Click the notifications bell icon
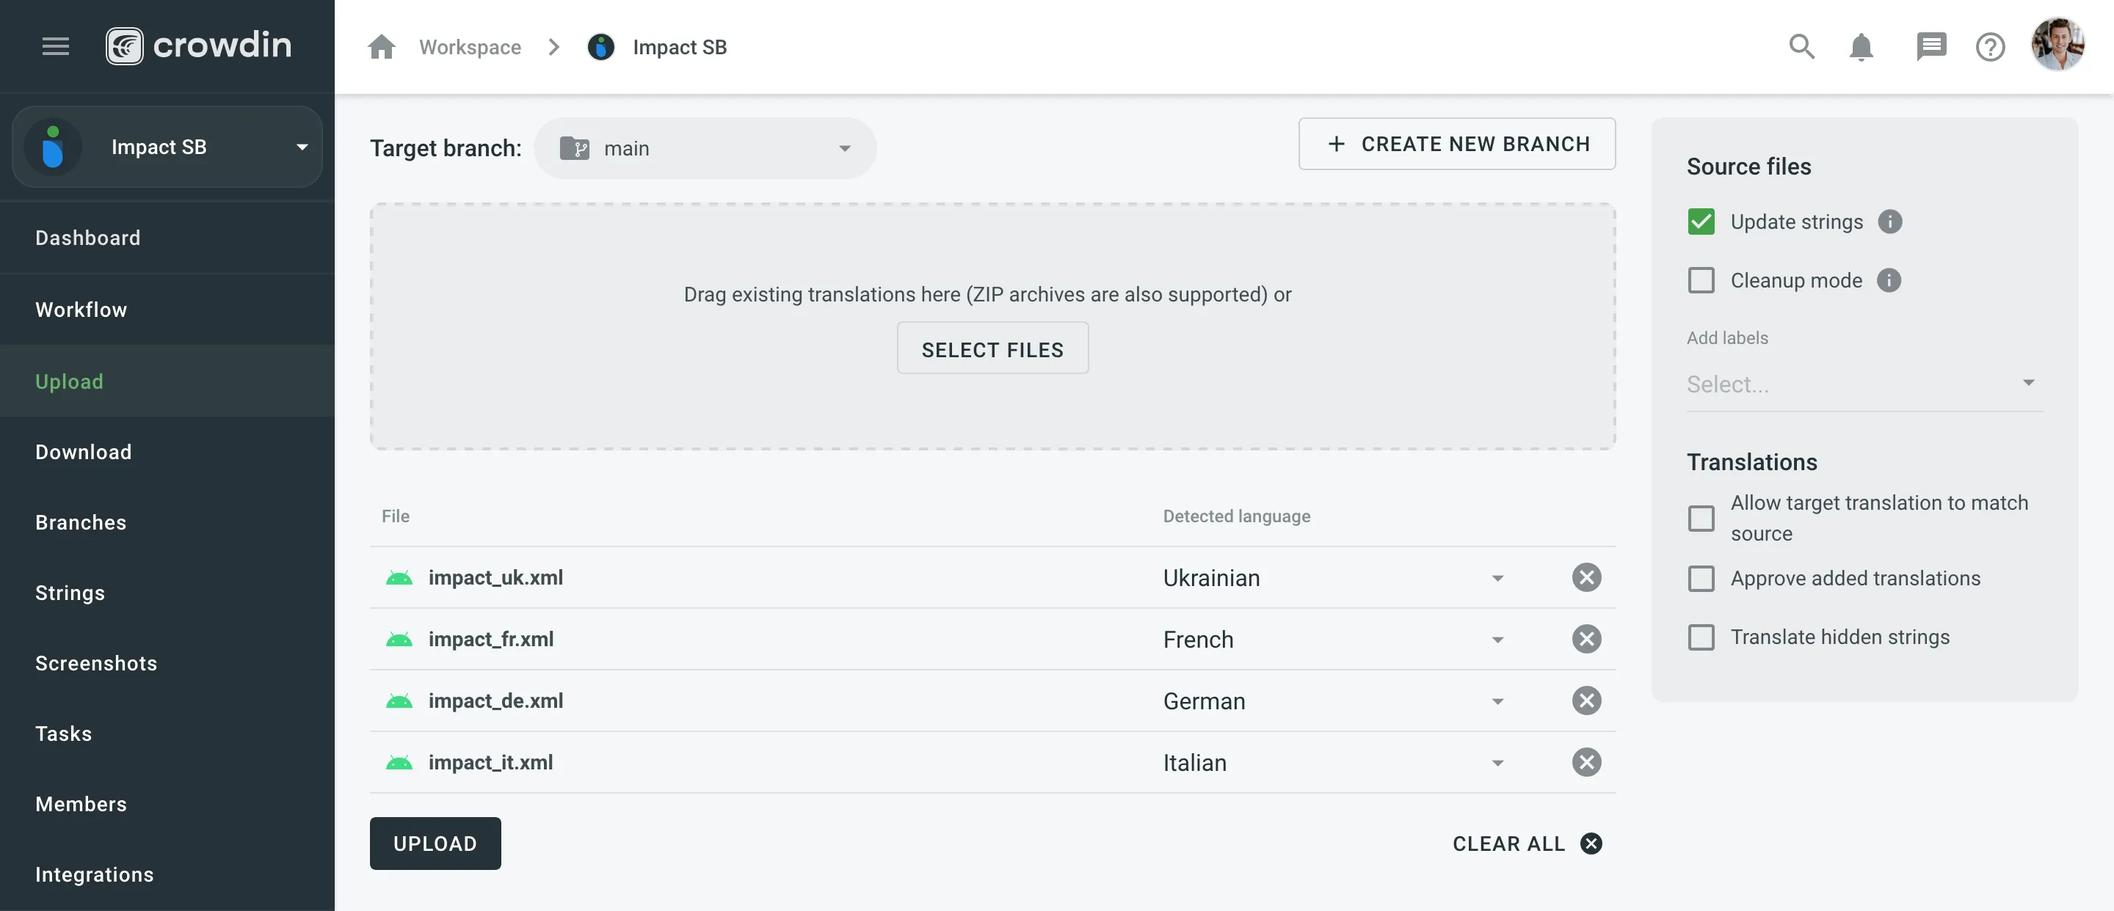The height and width of the screenshot is (911, 2114). pos(1861,47)
